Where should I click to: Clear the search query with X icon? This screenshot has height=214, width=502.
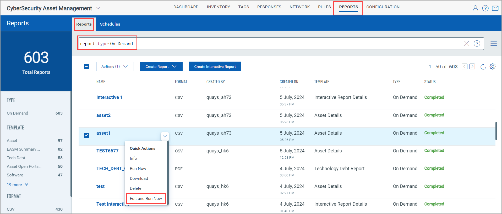[x=467, y=44]
